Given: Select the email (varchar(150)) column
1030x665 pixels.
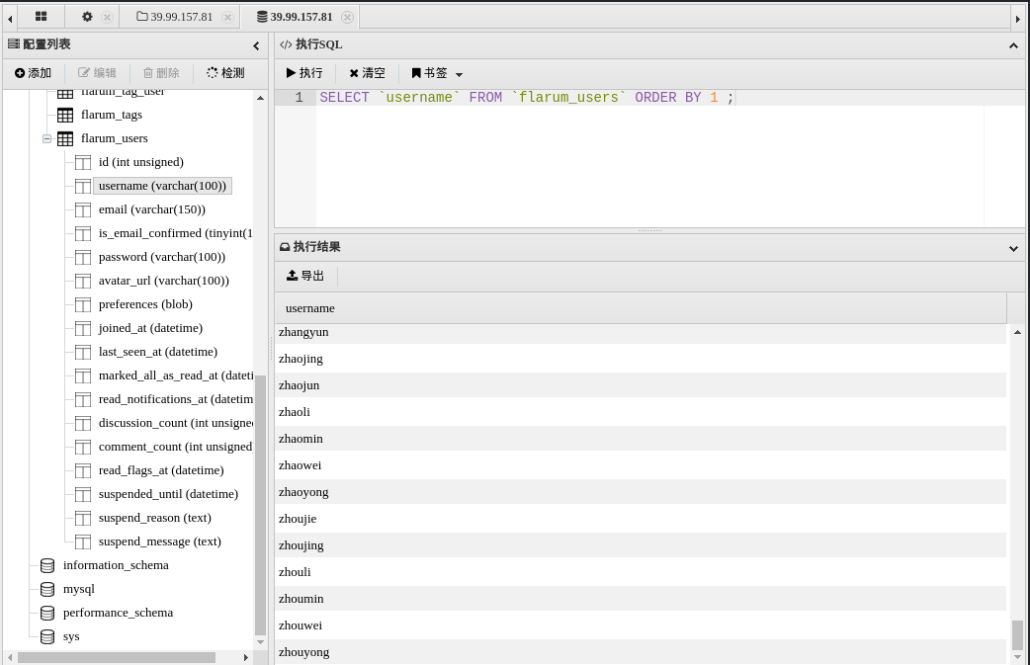Looking at the screenshot, I should pos(152,209).
